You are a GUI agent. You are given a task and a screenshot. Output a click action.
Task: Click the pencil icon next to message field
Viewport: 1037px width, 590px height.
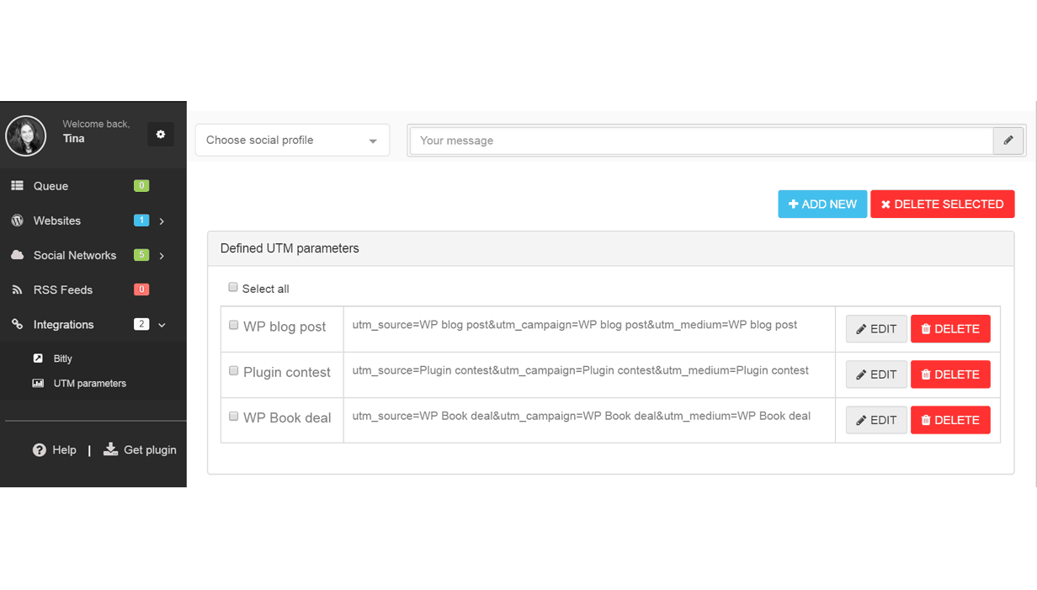click(x=1008, y=141)
